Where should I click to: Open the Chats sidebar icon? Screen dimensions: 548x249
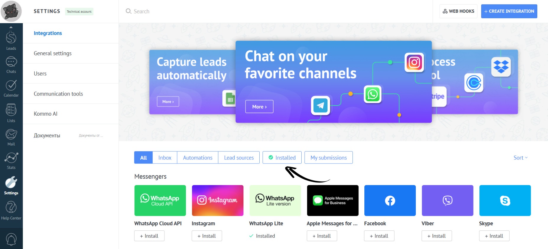(11, 65)
